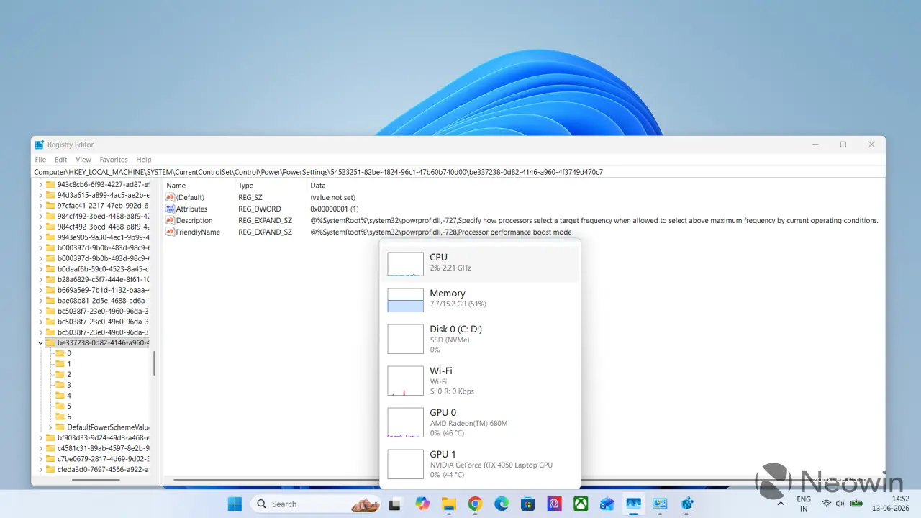Viewport: 921px width, 518px height.
Task: Click the folder icon of key b28a6829
Action: click(50, 279)
